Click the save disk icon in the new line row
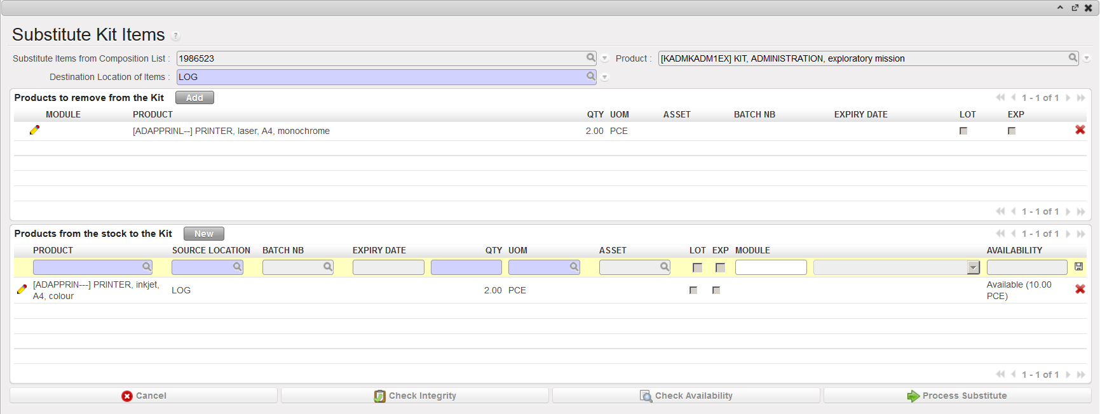The image size is (1100, 414). tap(1078, 267)
